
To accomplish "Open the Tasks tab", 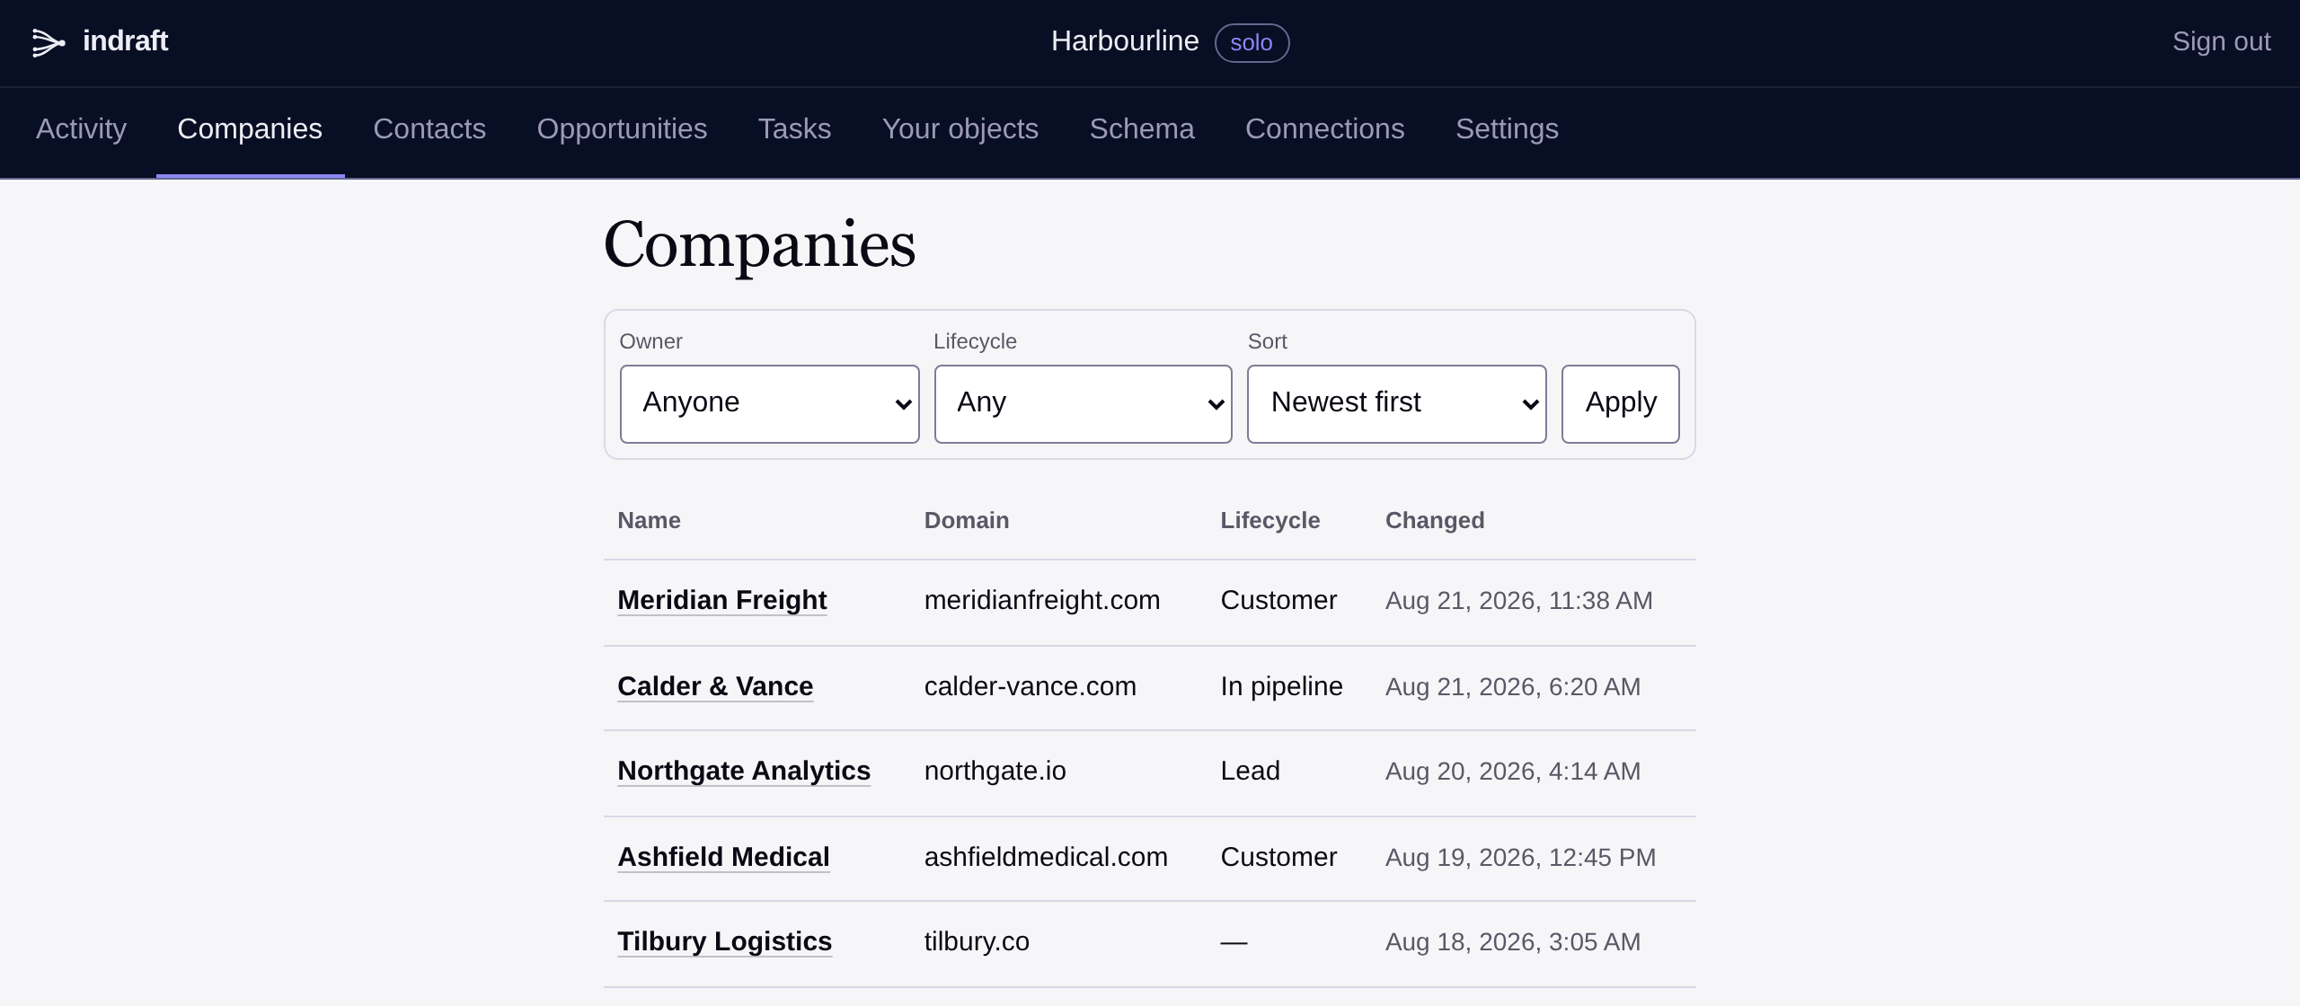I will coord(794,128).
